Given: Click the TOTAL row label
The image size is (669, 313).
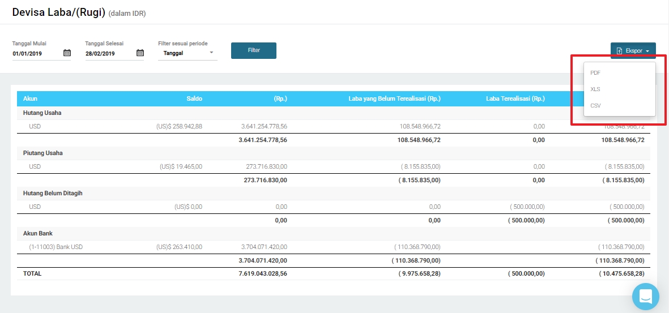Looking at the screenshot, I should [32, 274].
